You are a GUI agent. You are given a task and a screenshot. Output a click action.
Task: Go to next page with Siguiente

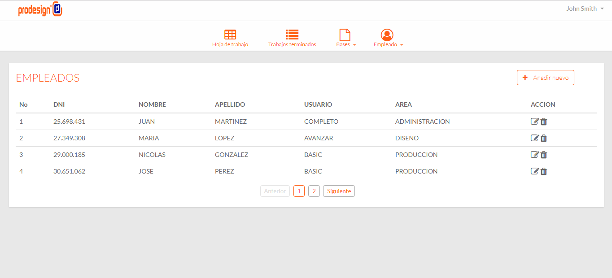(339, 191)
